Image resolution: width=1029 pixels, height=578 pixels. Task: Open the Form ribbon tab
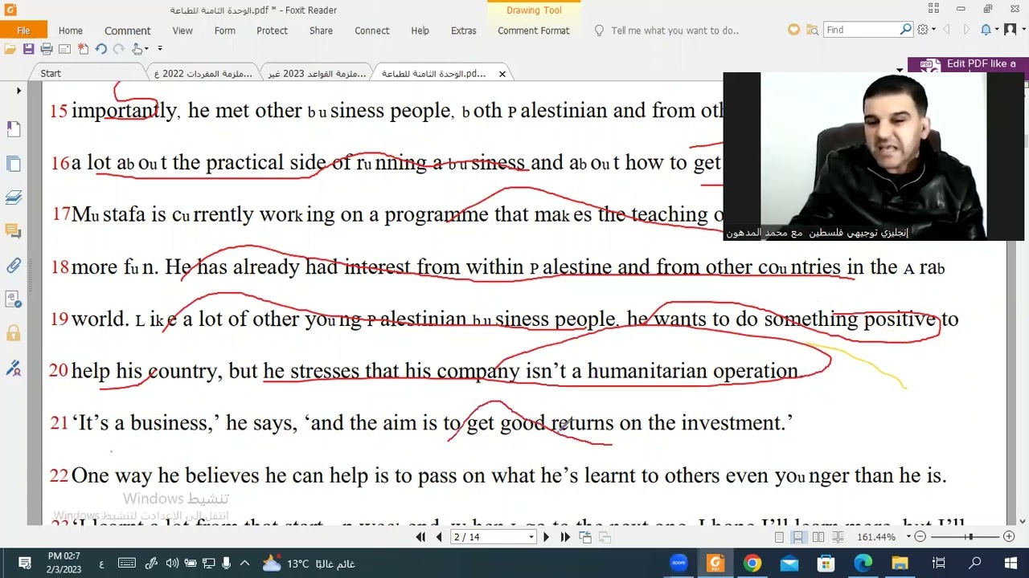click(x=225, y=31)
